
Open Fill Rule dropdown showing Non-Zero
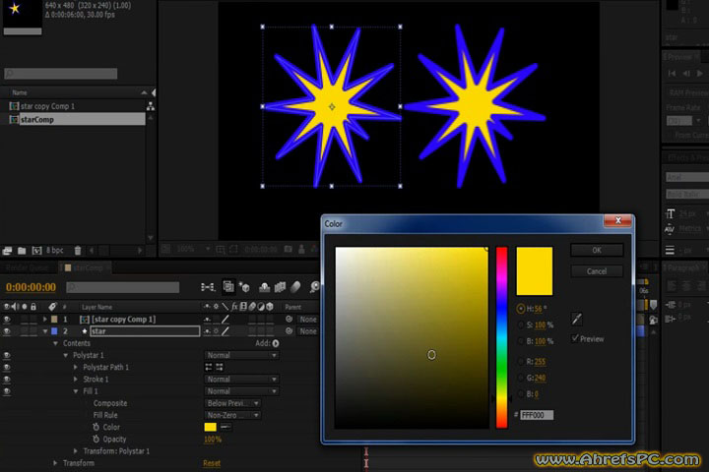coord(233,415)
